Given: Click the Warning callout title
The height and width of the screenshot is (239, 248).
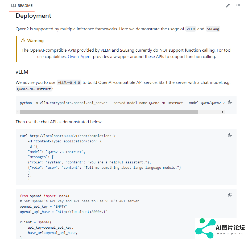Looking at the screenshot, I should tap(35, 41).
